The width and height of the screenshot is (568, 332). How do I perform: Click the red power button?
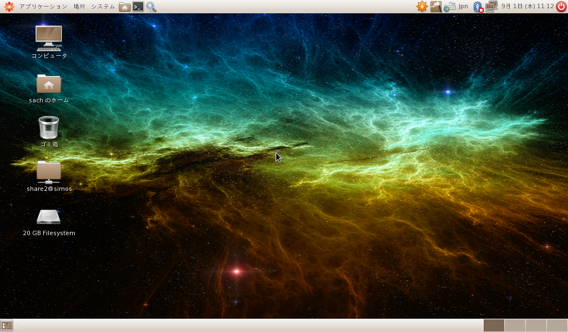pos(561,7)
